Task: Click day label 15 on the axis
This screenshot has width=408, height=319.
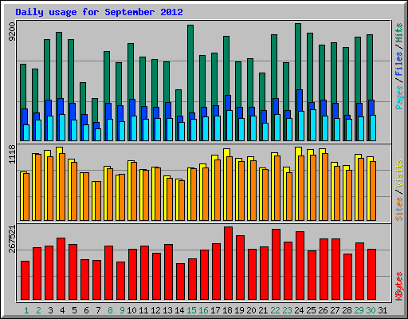Action: (x=191, y=310)
